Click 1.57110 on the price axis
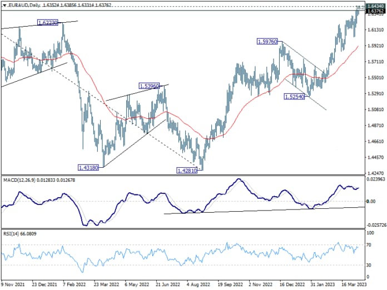Image resolution: width=387 pixels, height=290 pixels. pos(376,62)
